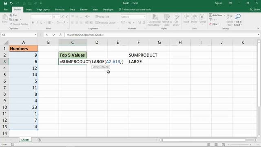Viewport: 261px width, 147px height.
Task: Click the fill color bucket button
Action: click(58, 22)
